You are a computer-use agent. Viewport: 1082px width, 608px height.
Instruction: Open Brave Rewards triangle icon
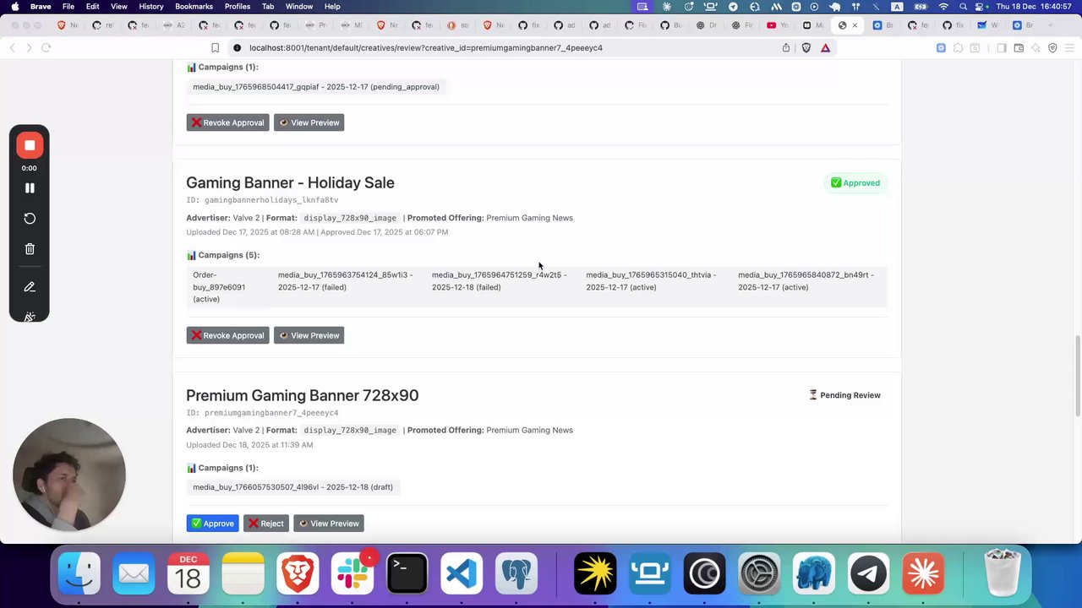pyautogui.click(x=826, y=48)
